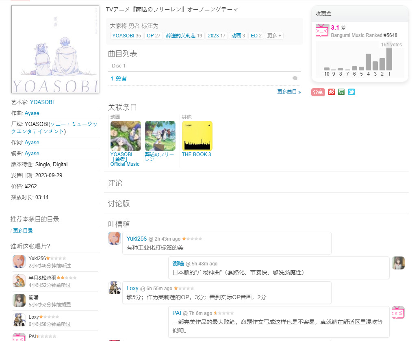Open THE BOOK 3 title link

[x=196, y=154]
